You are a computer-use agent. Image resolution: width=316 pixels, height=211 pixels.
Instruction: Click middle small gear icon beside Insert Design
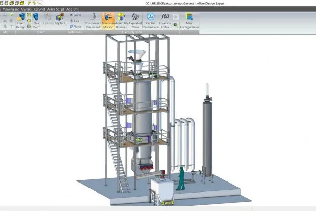tap(29, 21)
